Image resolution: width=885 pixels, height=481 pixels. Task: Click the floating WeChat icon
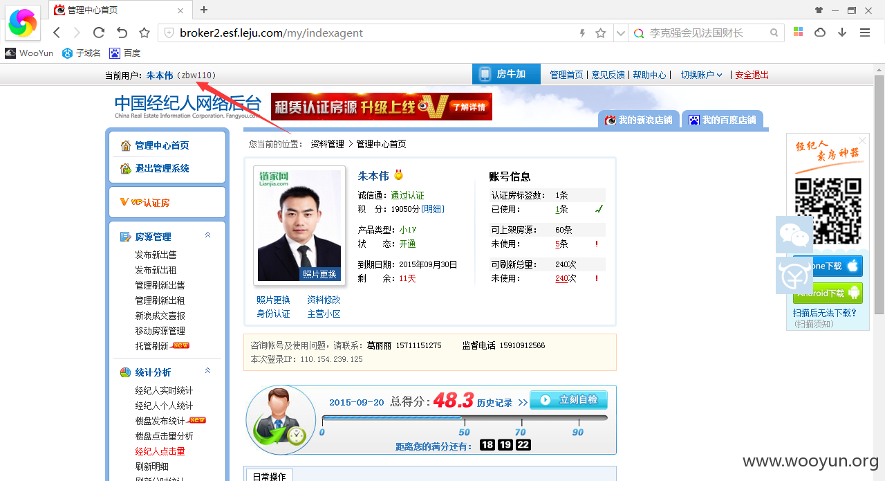click(x=794, y=235)
